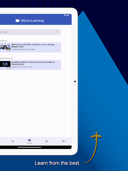Select the message flag tab icon
The width and height of the screenshot is (128, 171).
point(63,141)
